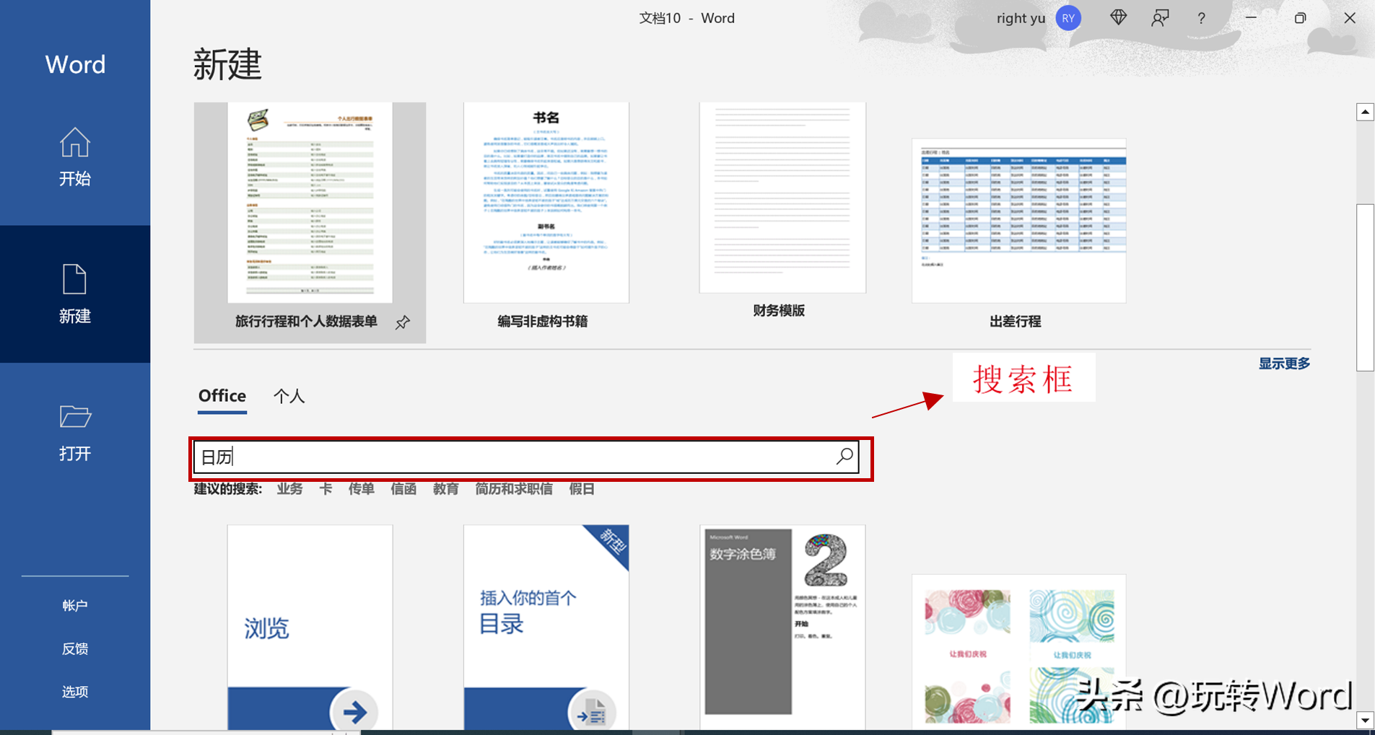Search suggested term 教育
The image size is (1375, 735).
coord(445,489)
